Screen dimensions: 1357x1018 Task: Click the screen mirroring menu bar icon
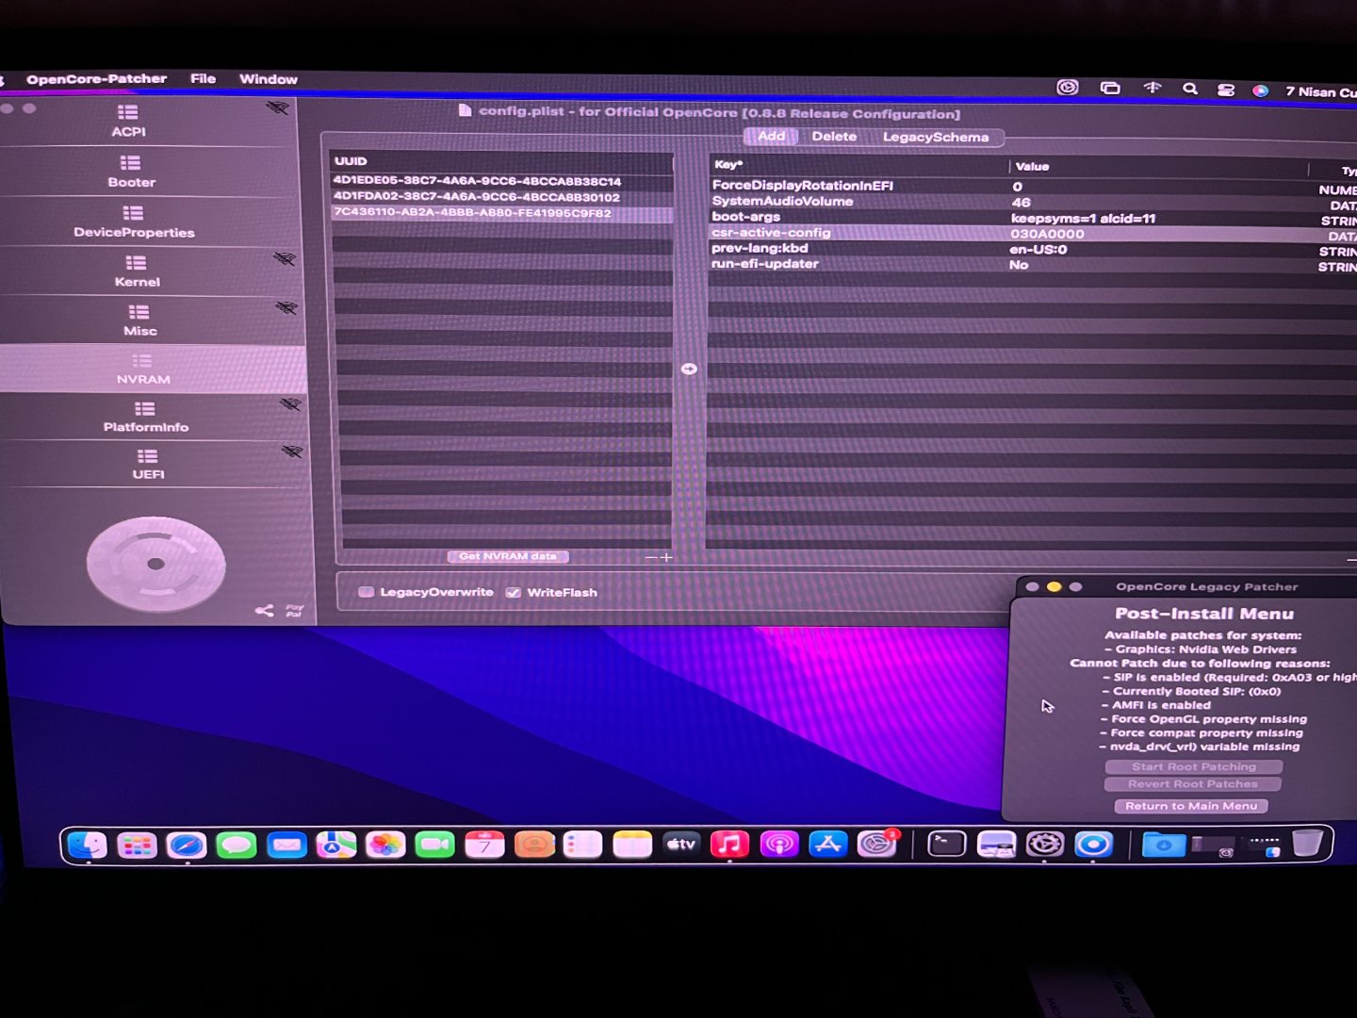(x=1110, y=88)
